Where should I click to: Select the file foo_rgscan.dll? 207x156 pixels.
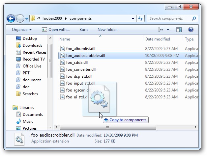point(78,90)
